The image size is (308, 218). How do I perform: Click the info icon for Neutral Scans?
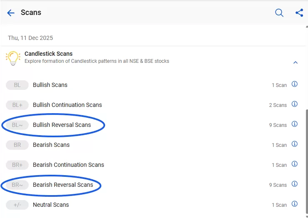tap(295, 204)
